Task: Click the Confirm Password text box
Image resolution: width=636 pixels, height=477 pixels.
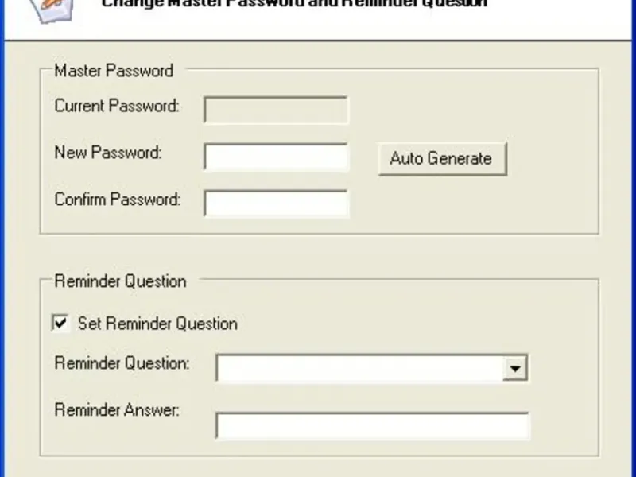Action: point(276,204)
